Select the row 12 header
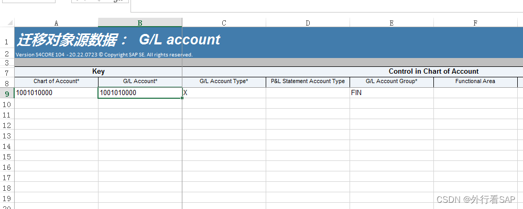The height and width of the screenshot is (209, 523). point(7,125)
